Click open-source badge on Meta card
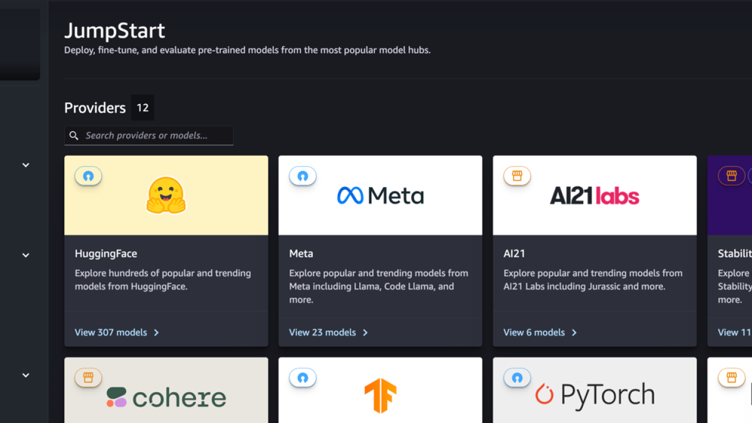Viewport: 752px width, 423px height. (303, 176)
